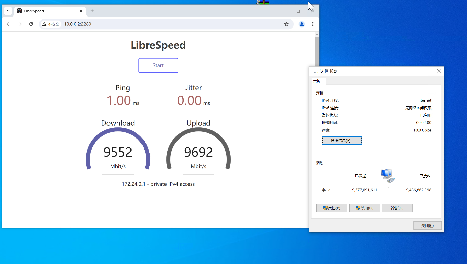Click the desktop icon behind the Chrome window

[x=263, y=2]
